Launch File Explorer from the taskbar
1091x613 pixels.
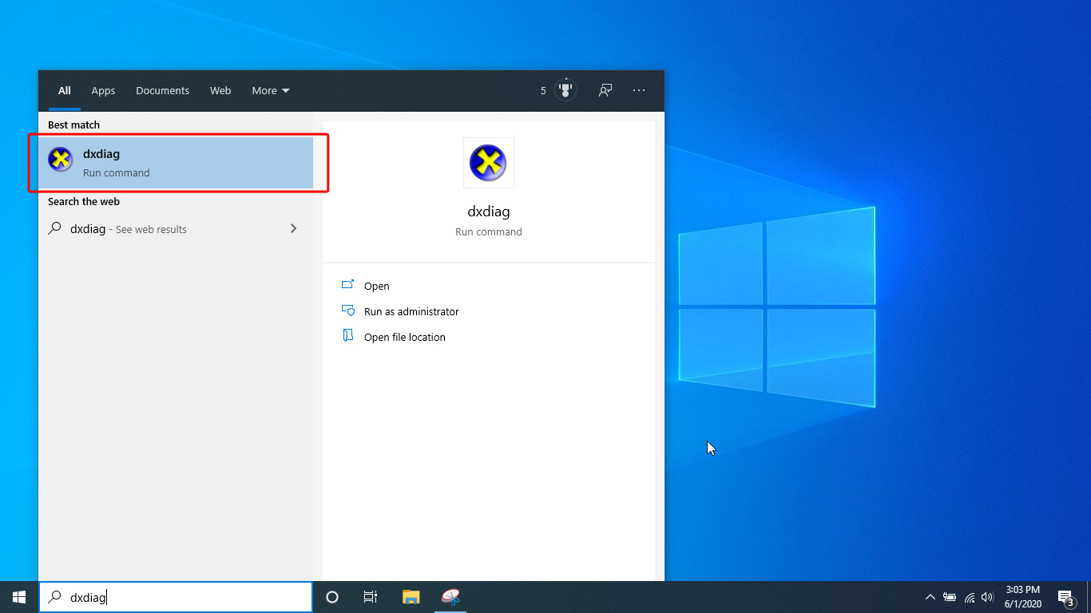pos(410,596)
